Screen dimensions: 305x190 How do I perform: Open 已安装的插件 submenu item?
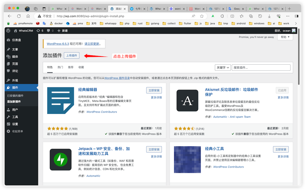click(15, 96)
